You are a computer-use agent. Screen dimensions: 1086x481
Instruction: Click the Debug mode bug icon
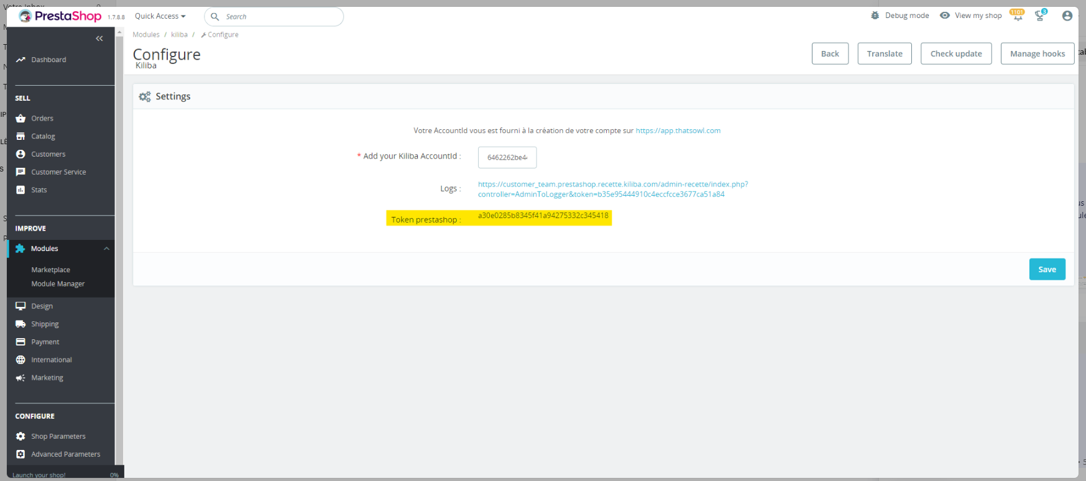(x=875, y=16)
